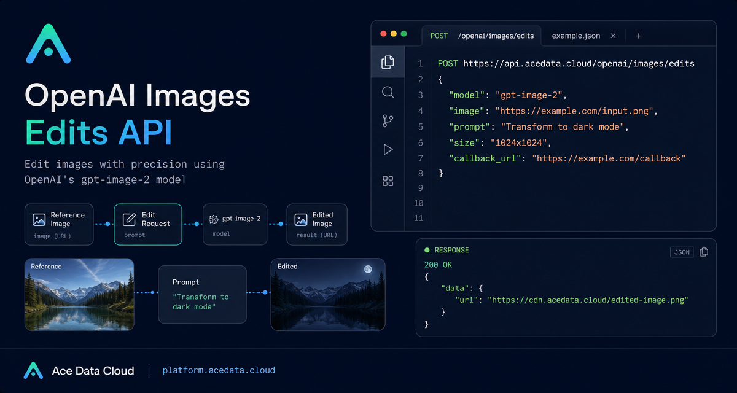Click the red window dot in code editor
The width and height of the screenshot is (737, 393).
pos(384,34)
